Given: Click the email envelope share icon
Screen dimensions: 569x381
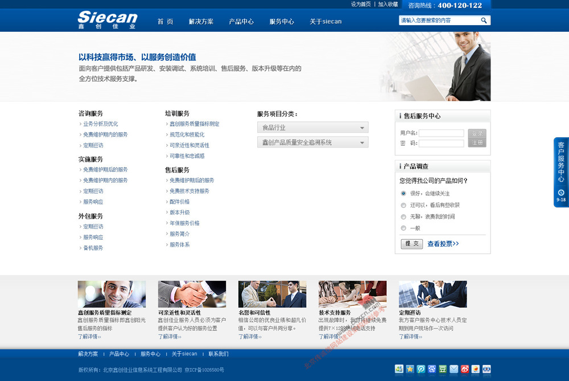Looking at the screenshot, I should pos(453,369).
